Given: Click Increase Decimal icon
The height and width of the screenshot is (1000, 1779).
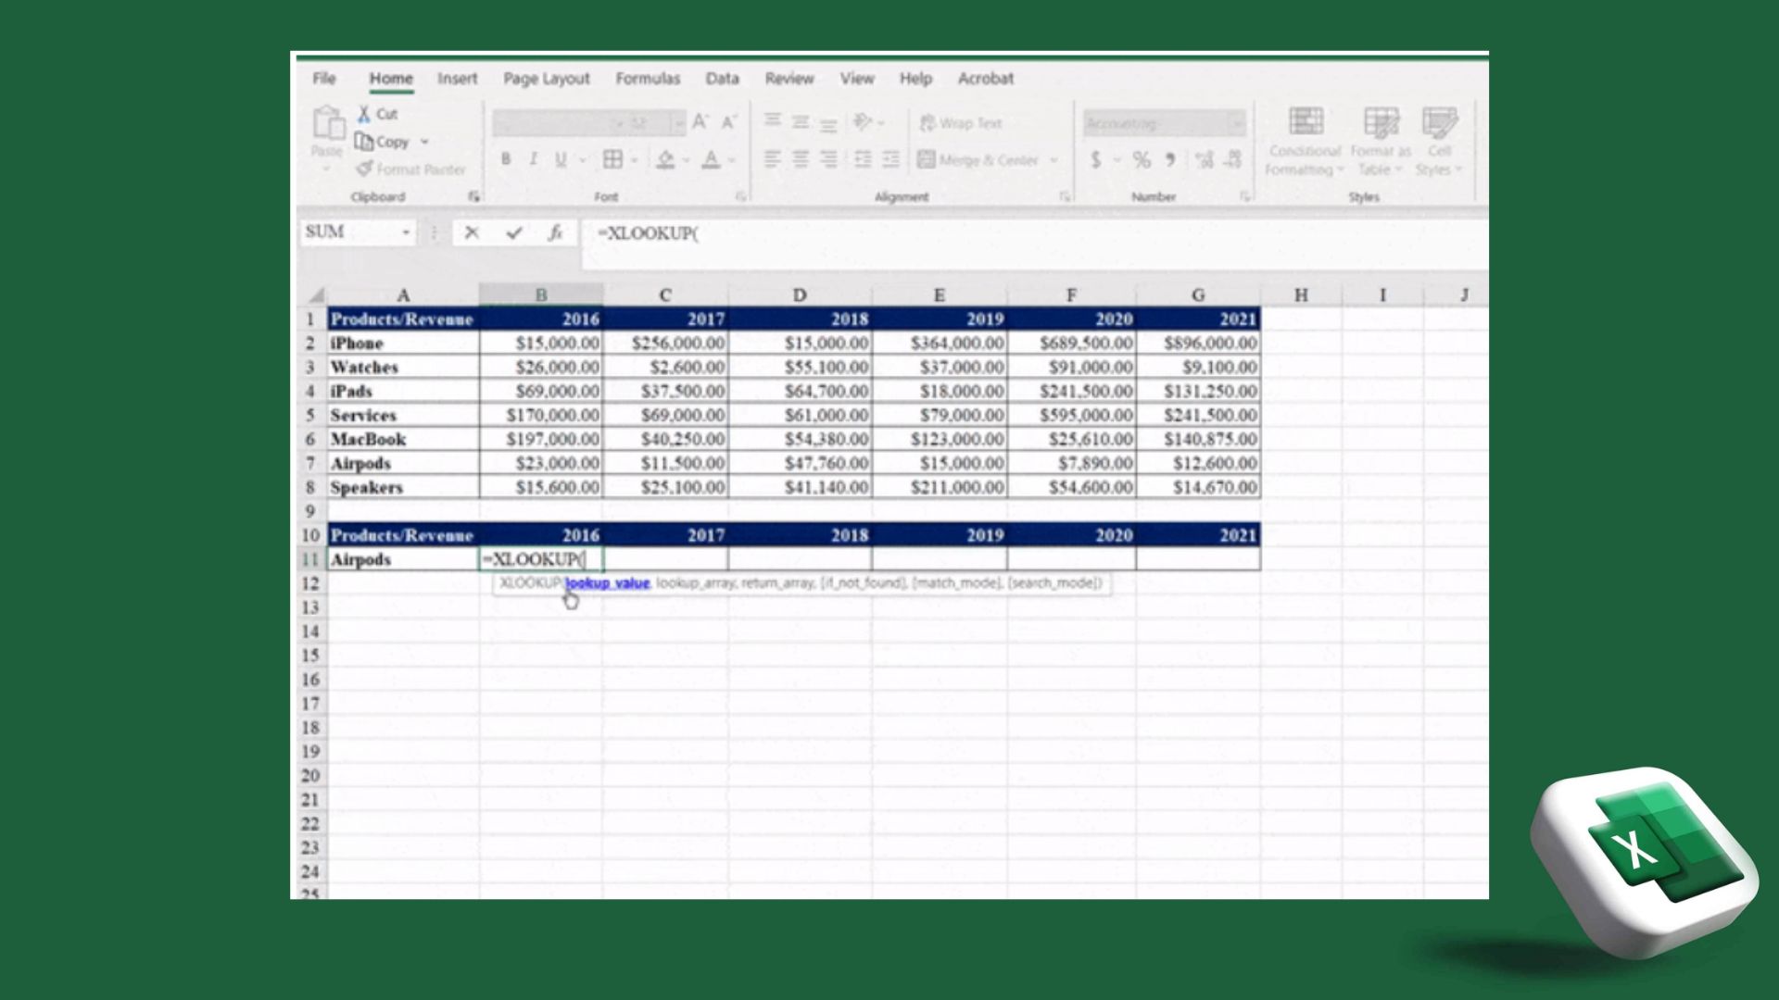Looking at the screenshot, I should [x=1204, y=160].
